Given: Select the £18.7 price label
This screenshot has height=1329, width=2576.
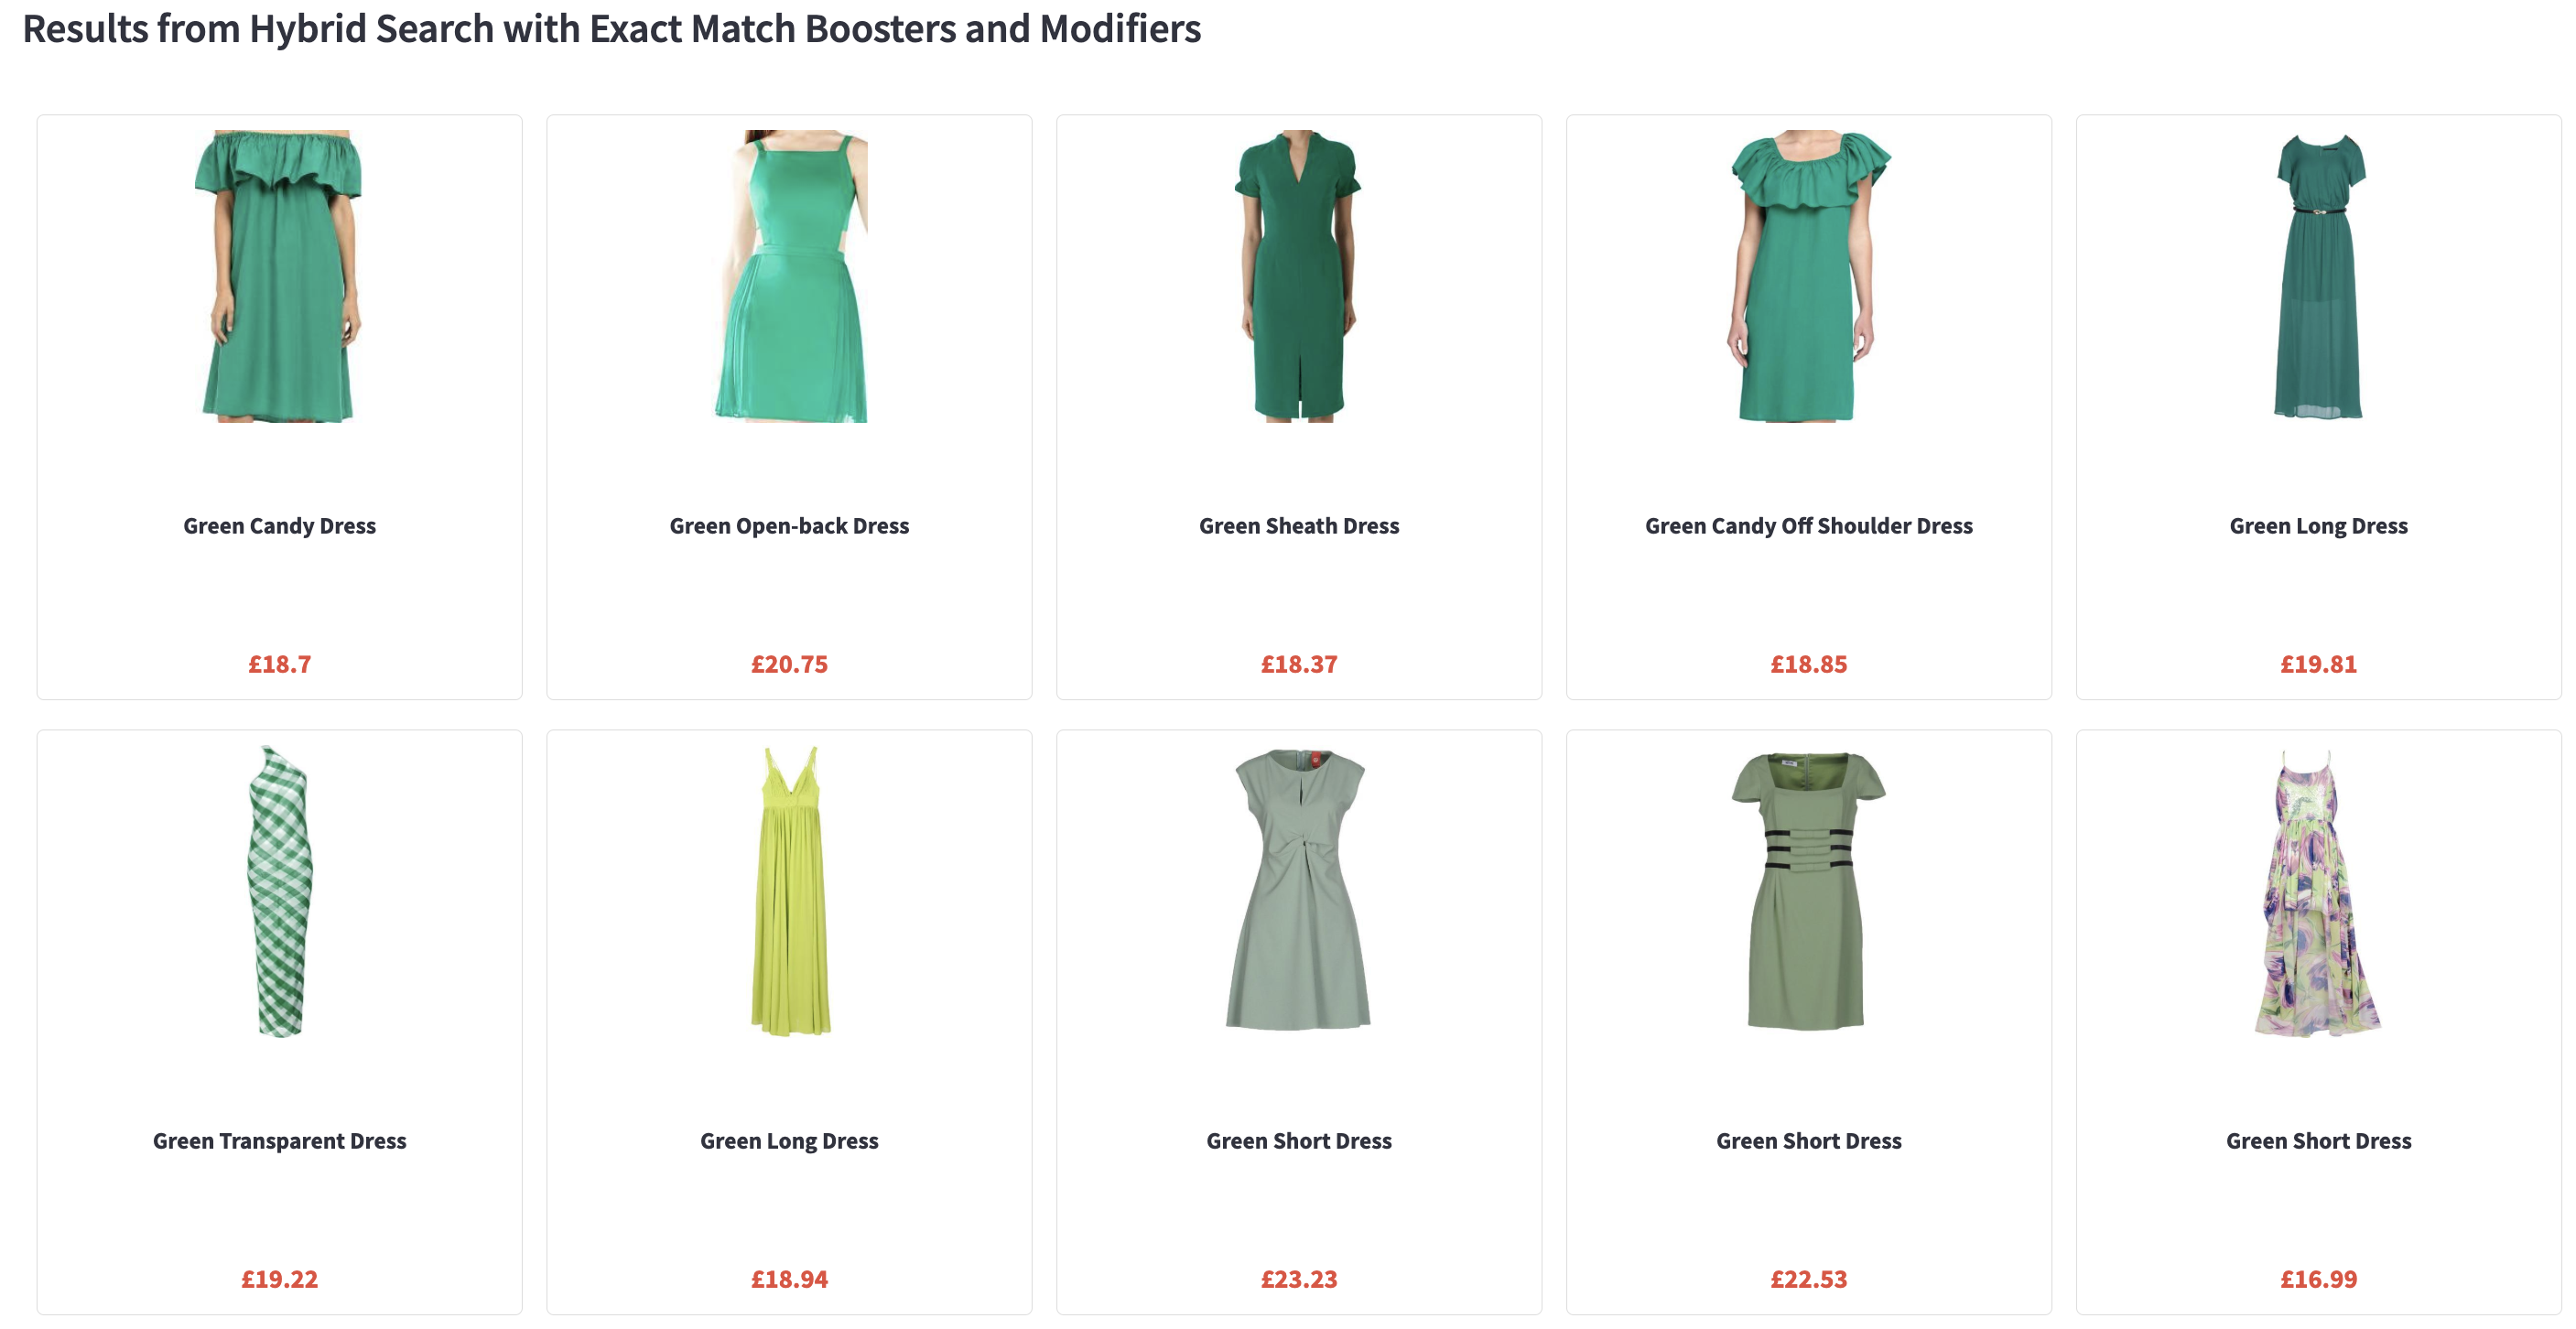Looking at the screenshot, I should coord(279,664).
